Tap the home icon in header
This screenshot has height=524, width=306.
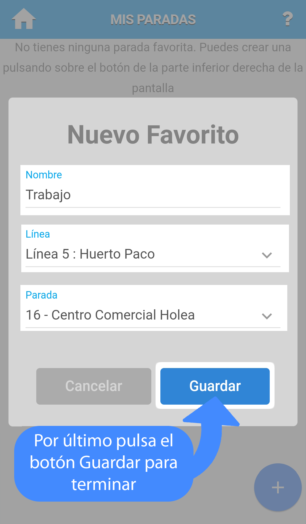[24, 19]
